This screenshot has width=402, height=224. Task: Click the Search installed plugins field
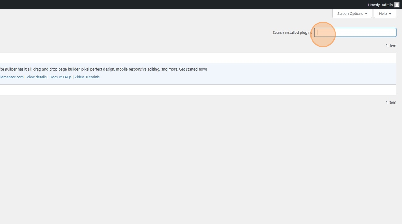pyautogui.click(x=355, y=32)
